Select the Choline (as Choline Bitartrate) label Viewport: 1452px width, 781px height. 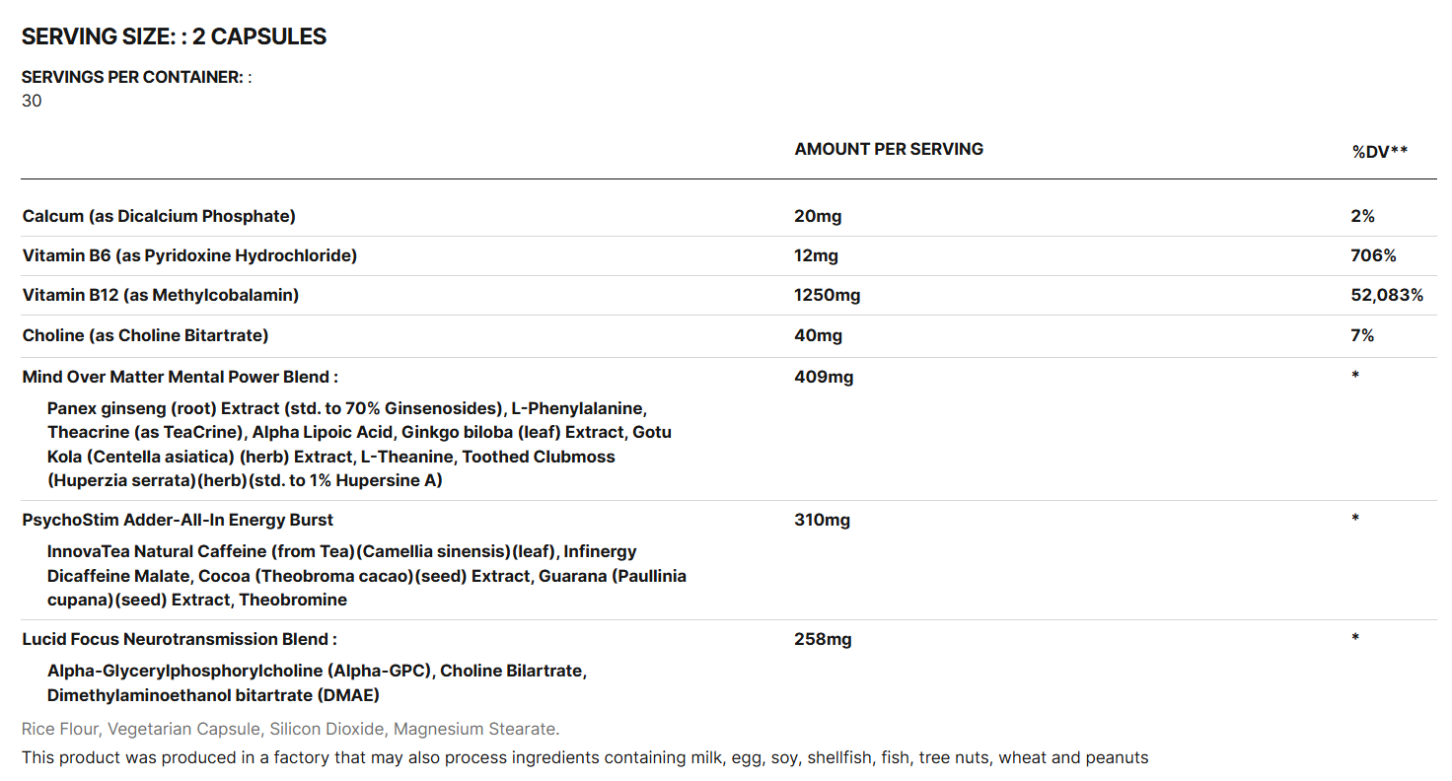coord(145,335)
